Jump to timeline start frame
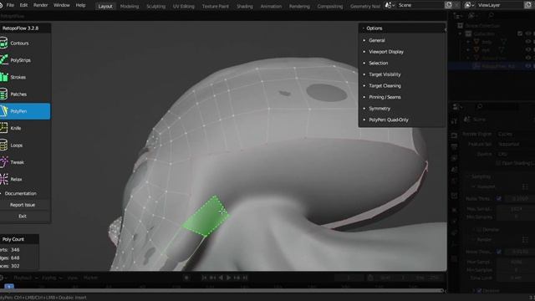This screenshot has height=301, width=535. point(204,278)
